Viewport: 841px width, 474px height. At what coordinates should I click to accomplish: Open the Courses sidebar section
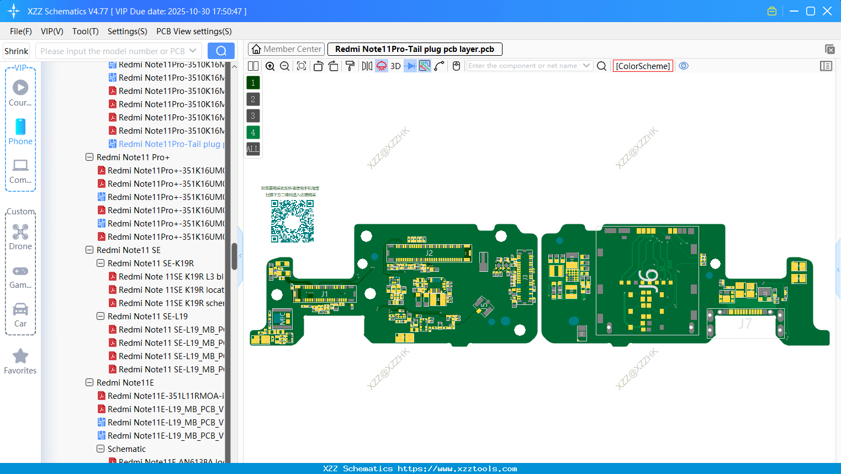20,93
